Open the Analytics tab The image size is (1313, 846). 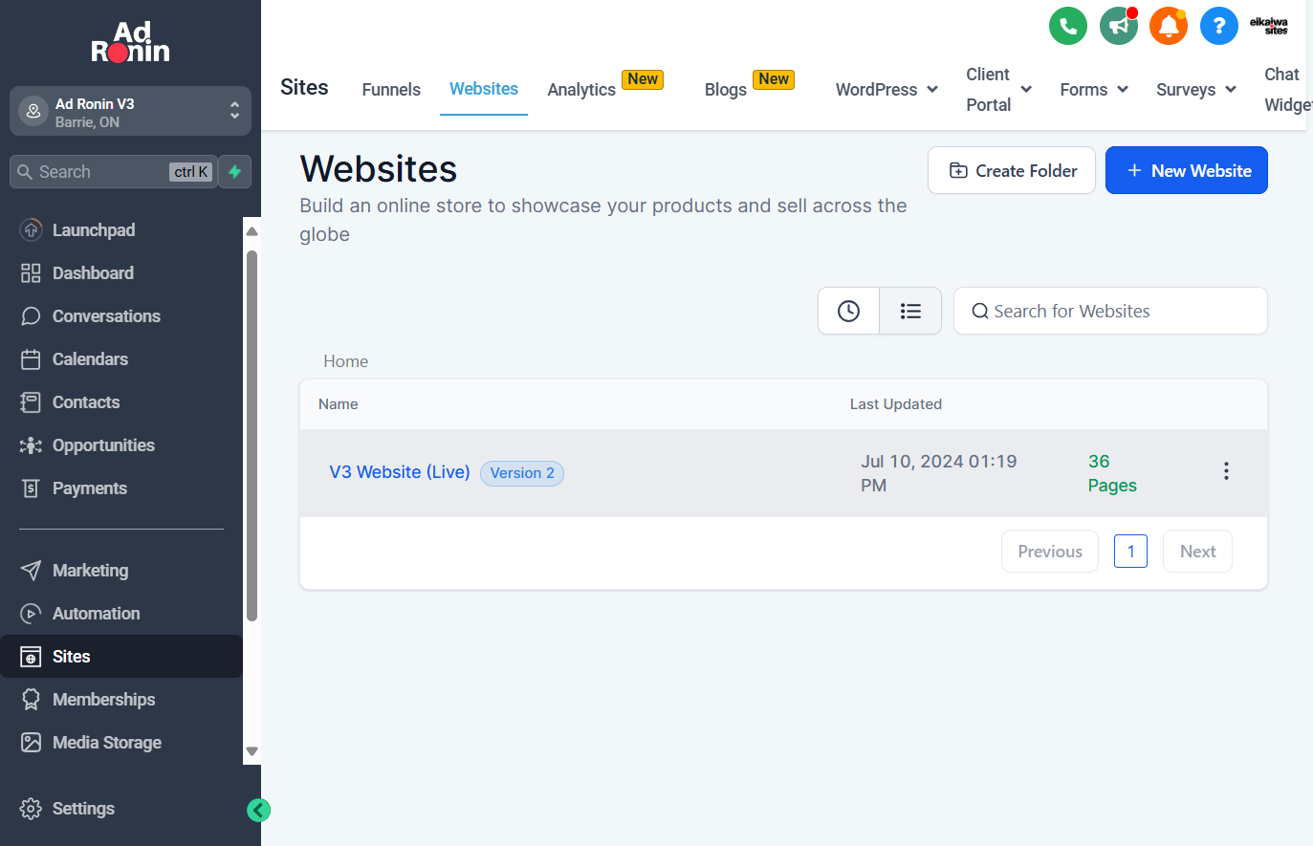pyautogui.click(x=581, y=90)
